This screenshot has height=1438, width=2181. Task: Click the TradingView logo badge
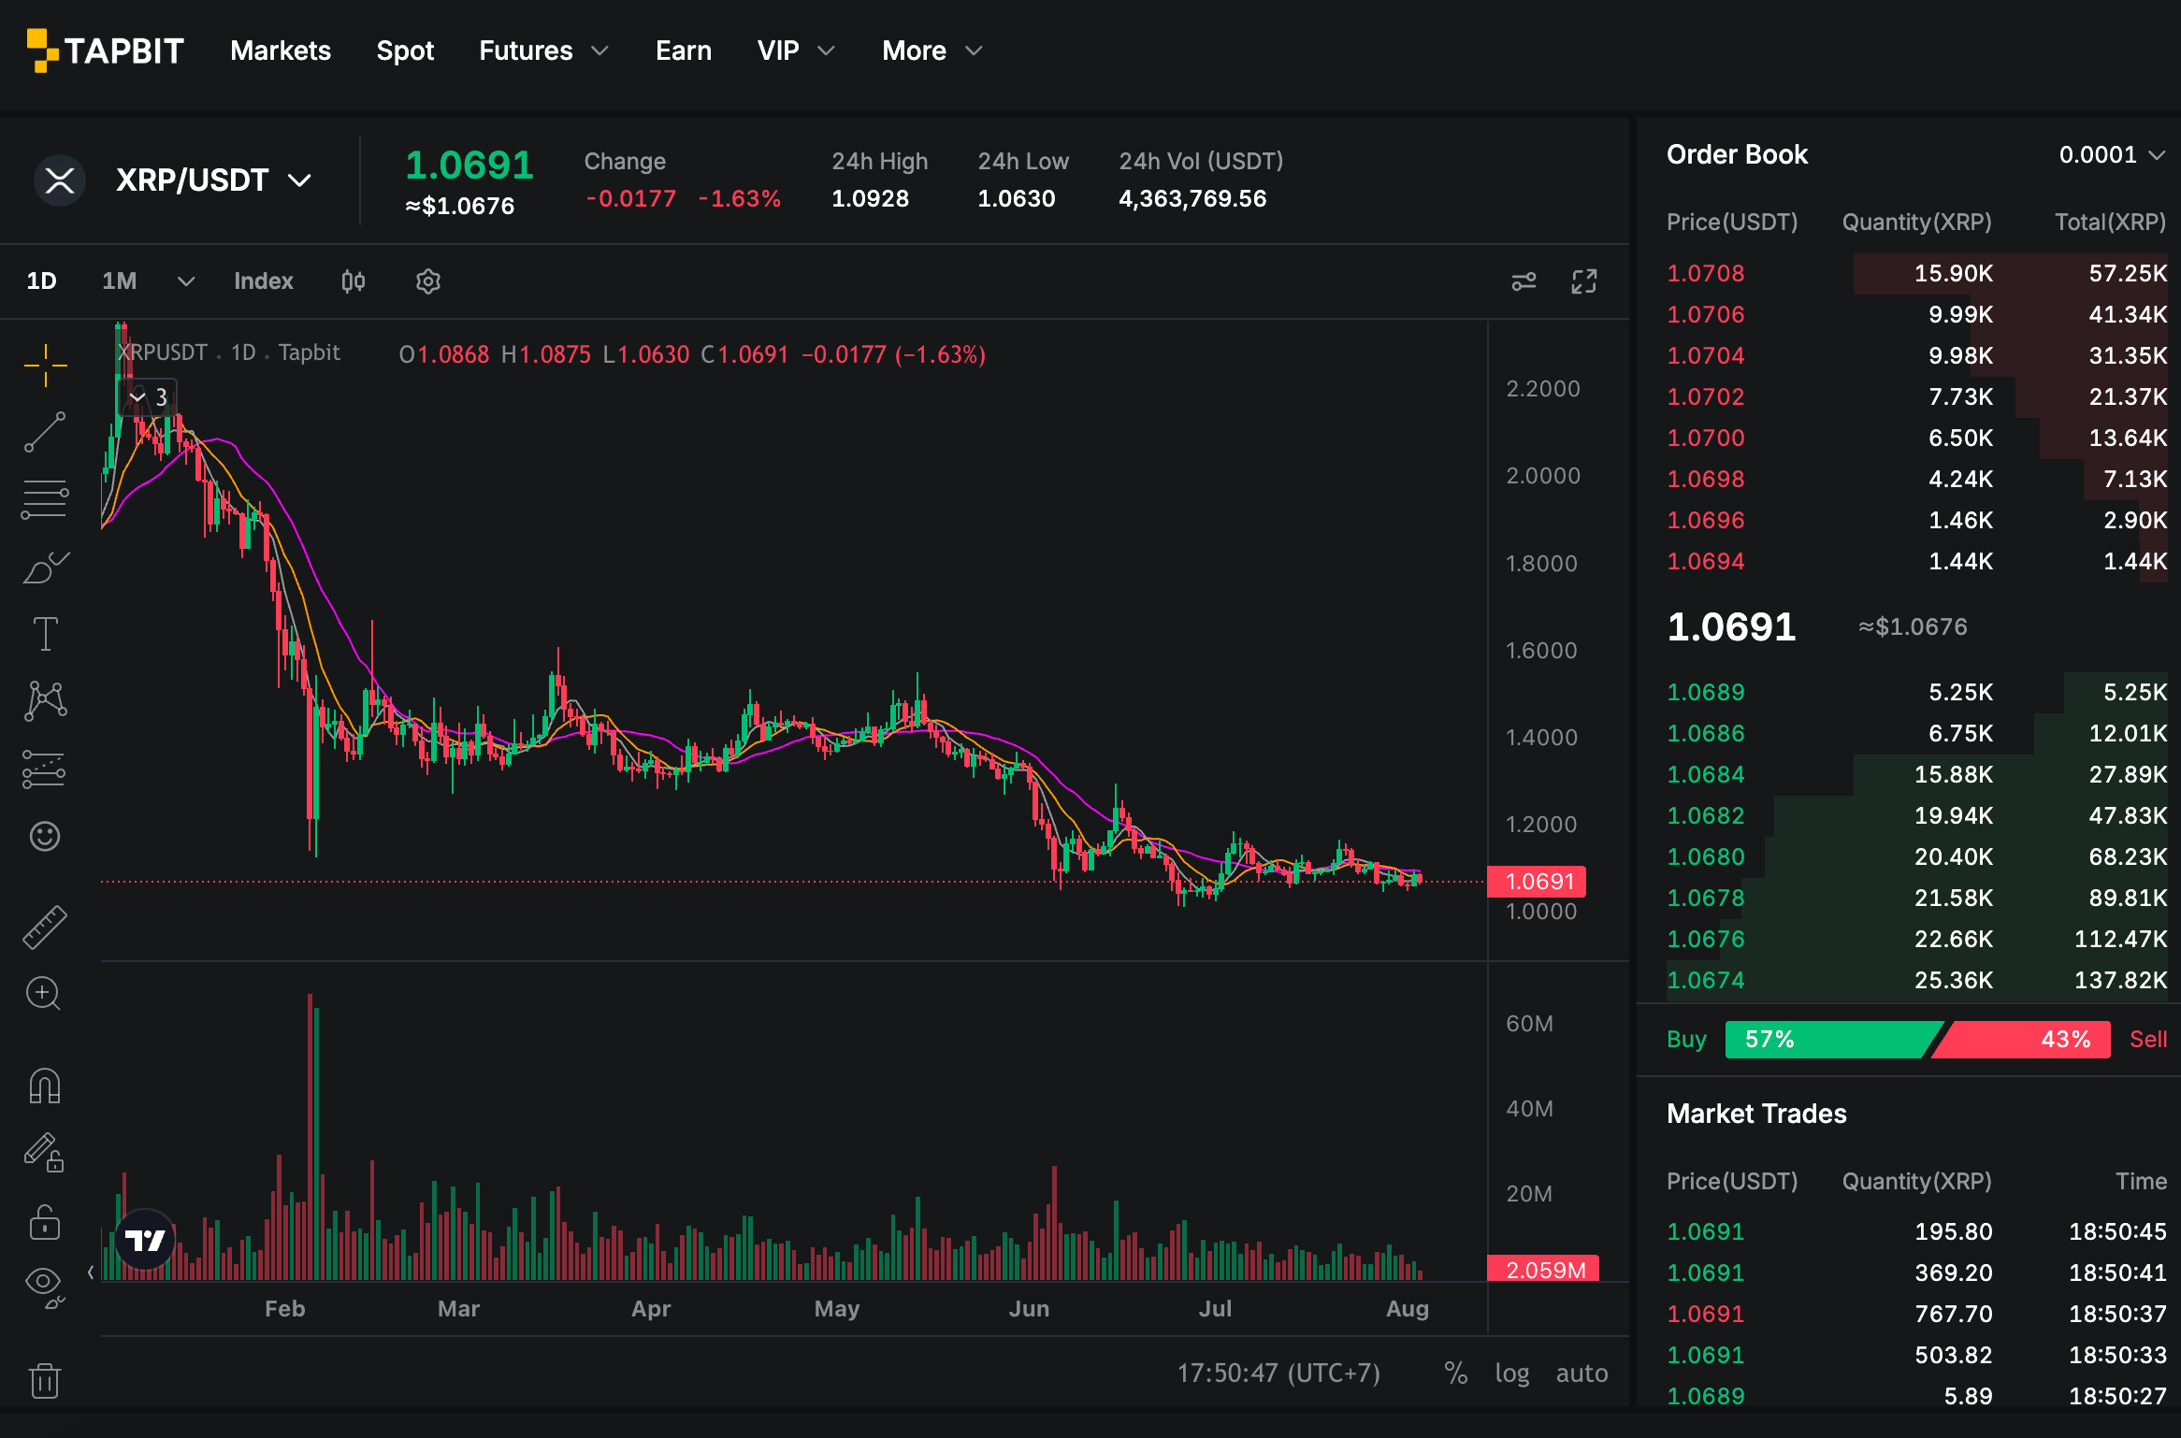(145, 1240)
